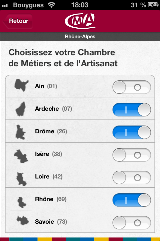Turn off the Drôme (26) switch
Viewport: 160px width, 241px height.
point(132,132)
